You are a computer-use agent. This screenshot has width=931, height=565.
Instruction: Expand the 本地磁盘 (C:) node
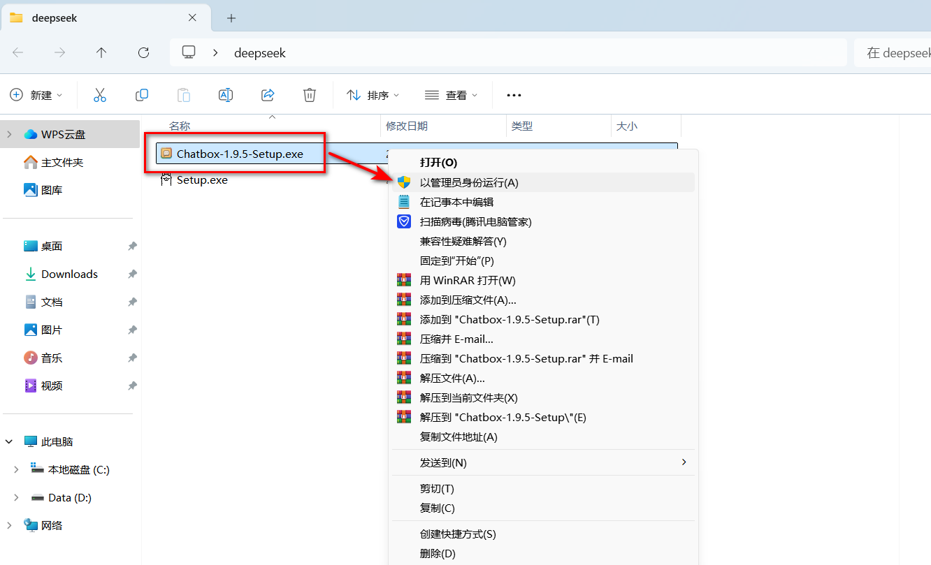[x=16, y=469]
